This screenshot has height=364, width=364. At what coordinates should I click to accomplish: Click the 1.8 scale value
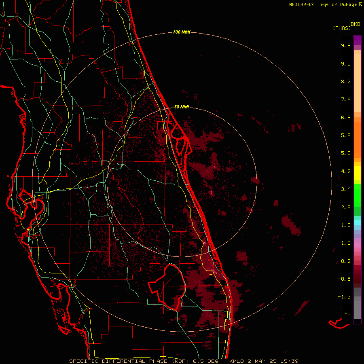point(346,225)
